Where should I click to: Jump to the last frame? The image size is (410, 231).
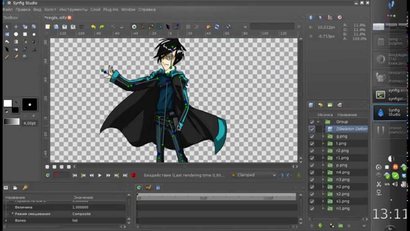(125, 175)
